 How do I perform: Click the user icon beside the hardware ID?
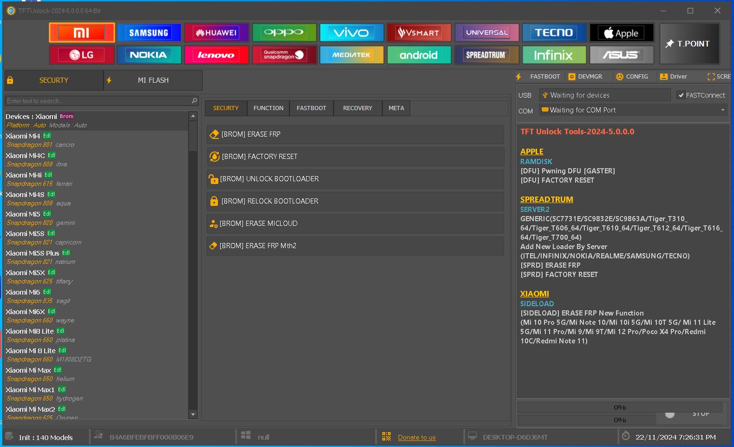click(x=98, y=435)
